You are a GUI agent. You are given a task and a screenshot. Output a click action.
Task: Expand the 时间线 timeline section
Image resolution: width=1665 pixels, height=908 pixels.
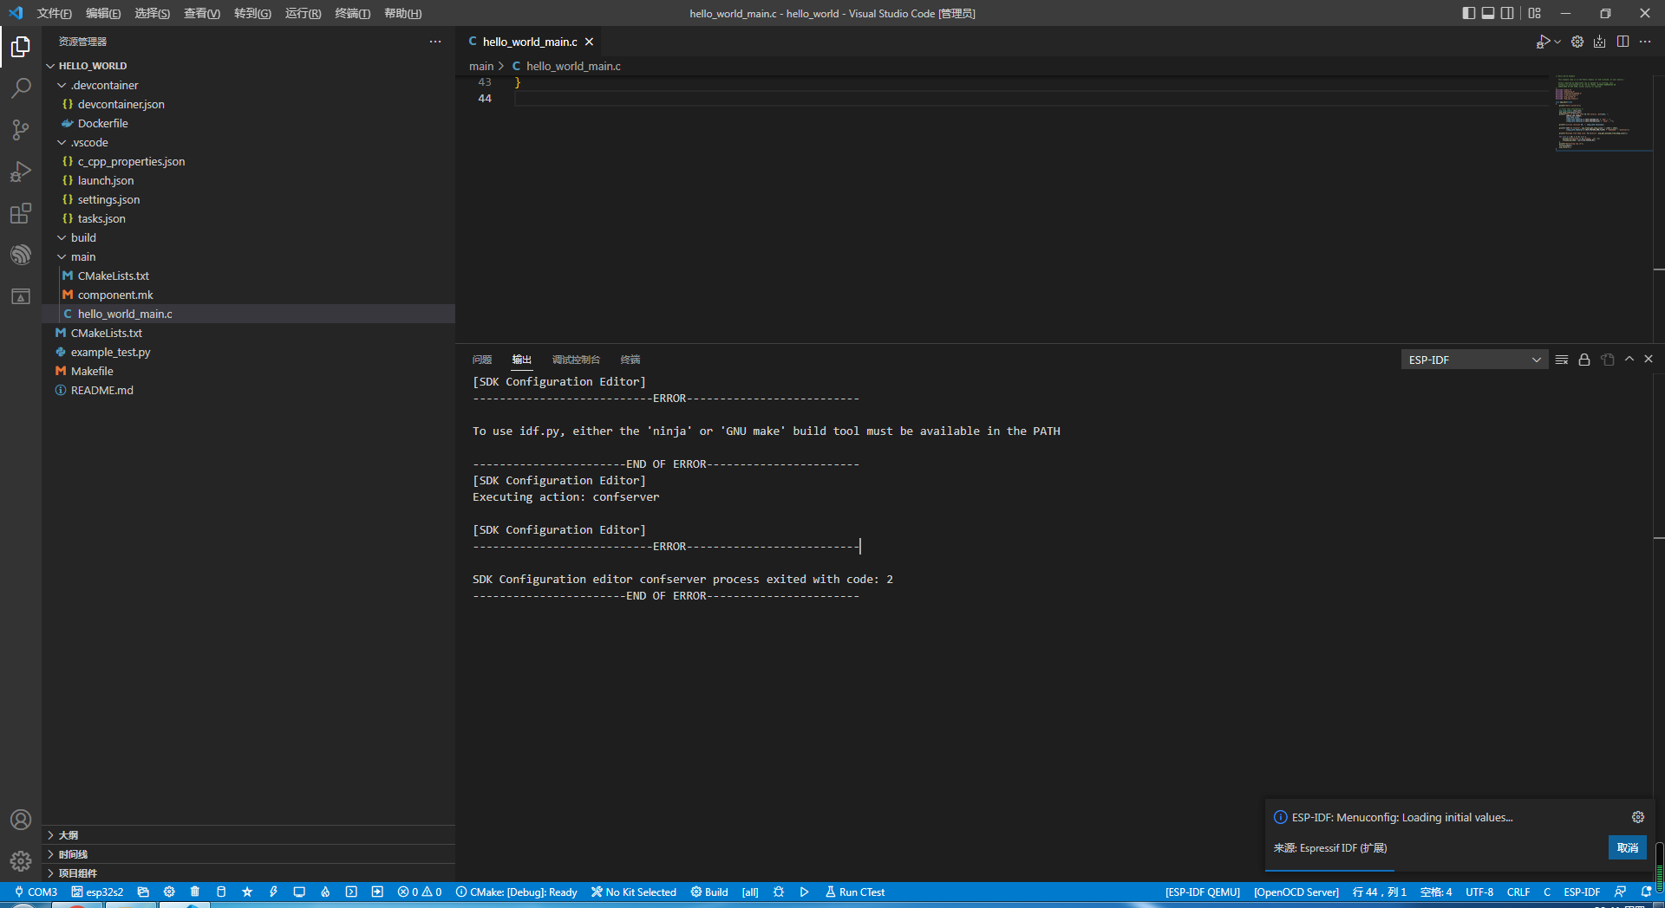click(248, 854)
